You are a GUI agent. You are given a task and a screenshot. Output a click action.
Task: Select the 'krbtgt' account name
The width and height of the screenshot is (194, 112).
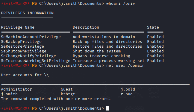click(x=68, y=94)
